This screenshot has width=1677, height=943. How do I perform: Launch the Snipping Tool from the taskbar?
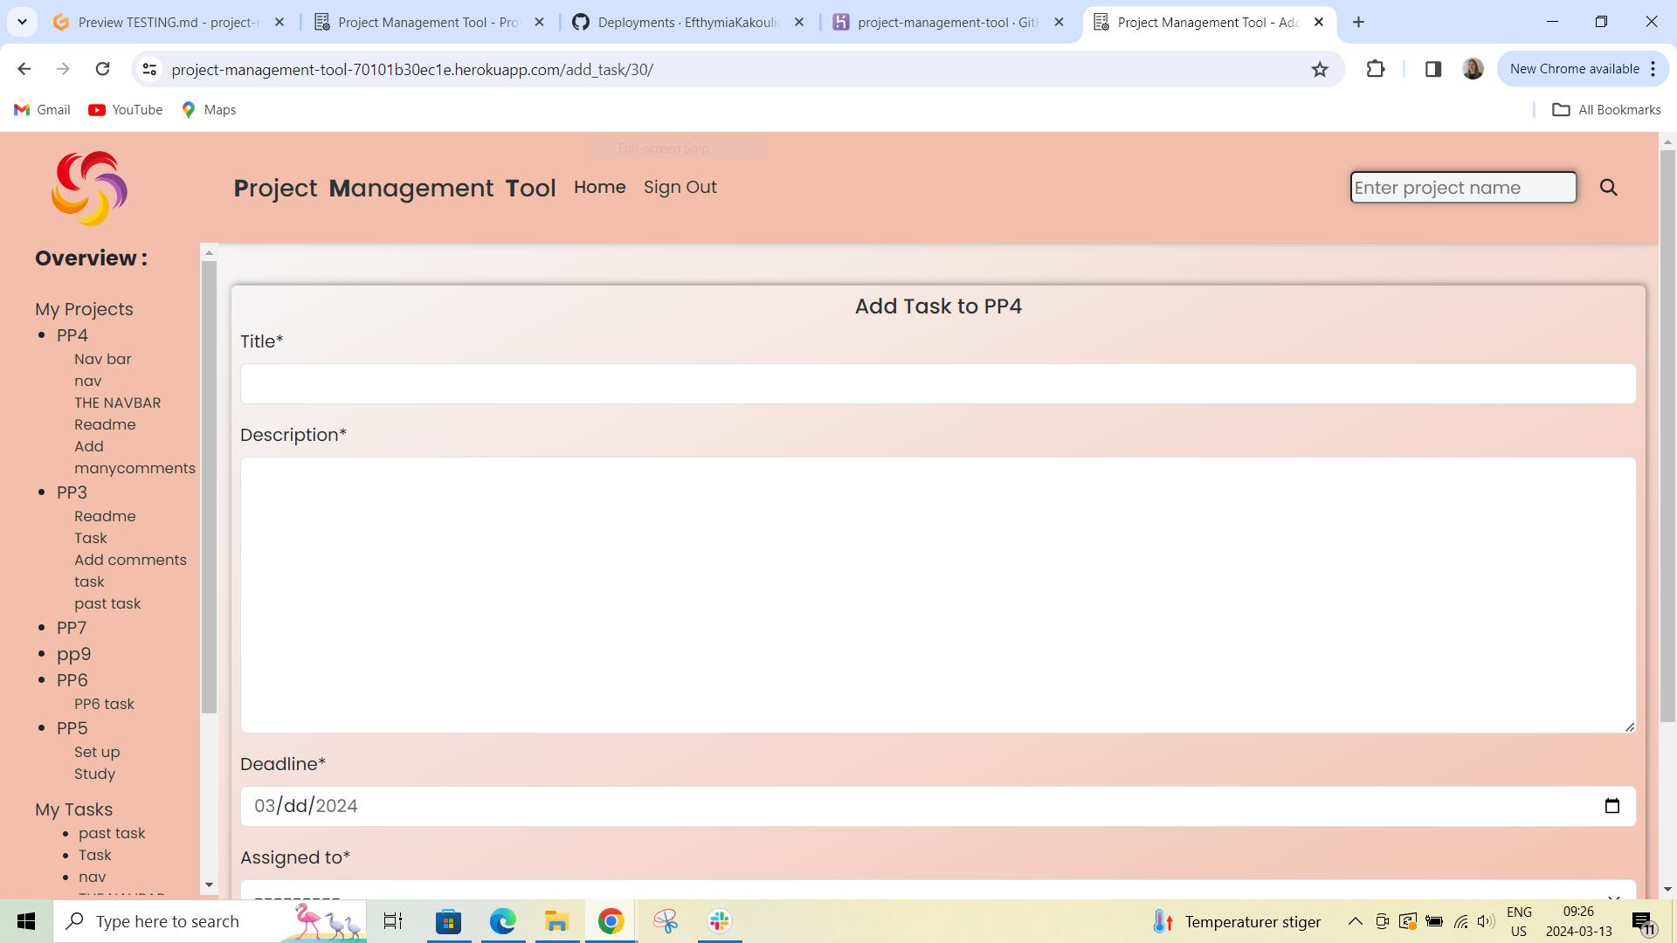665,921
